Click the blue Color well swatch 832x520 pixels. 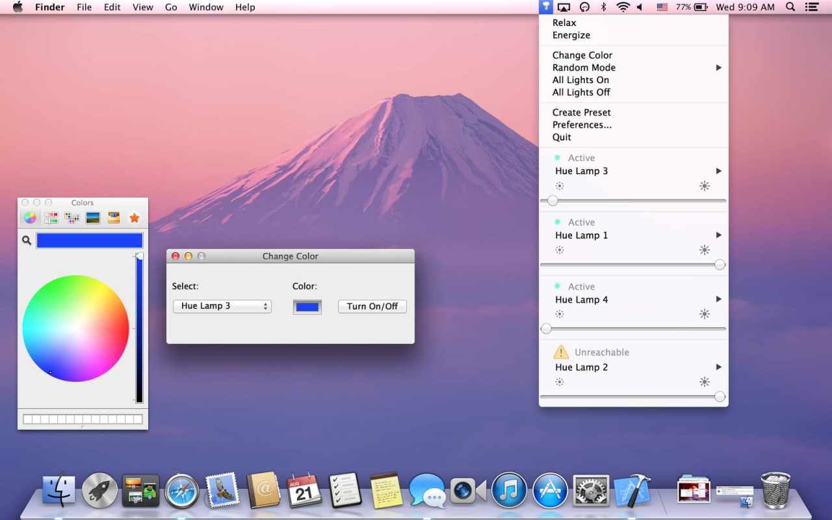click(x=307, y=307)
